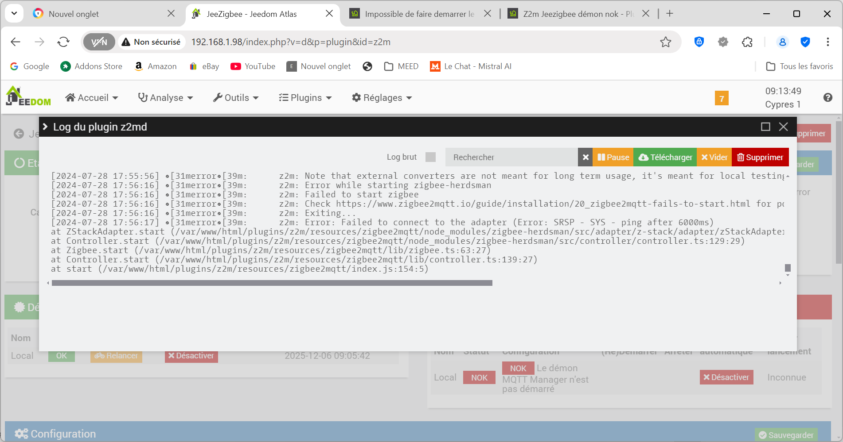
Task: Open the YouTube bookmark
Action: pyautogui.click(x=253, y=66)
